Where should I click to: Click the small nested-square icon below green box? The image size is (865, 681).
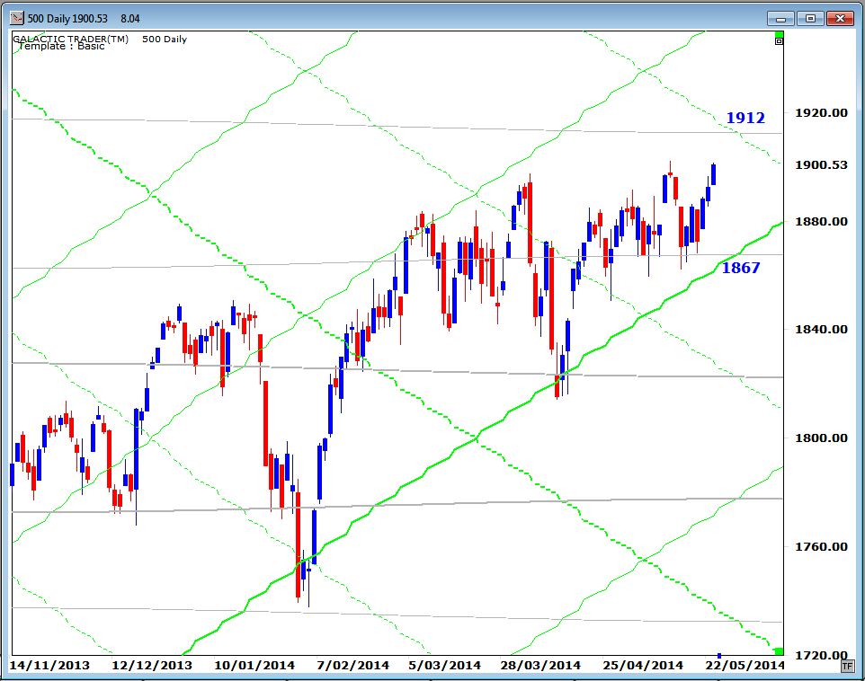tap(779, 41)
